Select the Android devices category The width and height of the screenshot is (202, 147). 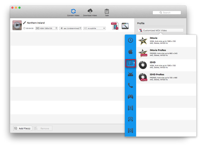pos(130,74)
